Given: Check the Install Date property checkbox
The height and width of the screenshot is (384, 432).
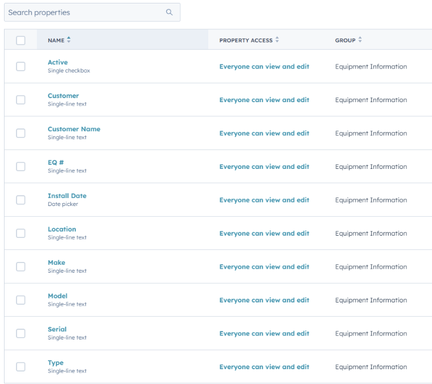Looking at the screenshot, I should 21,200.
